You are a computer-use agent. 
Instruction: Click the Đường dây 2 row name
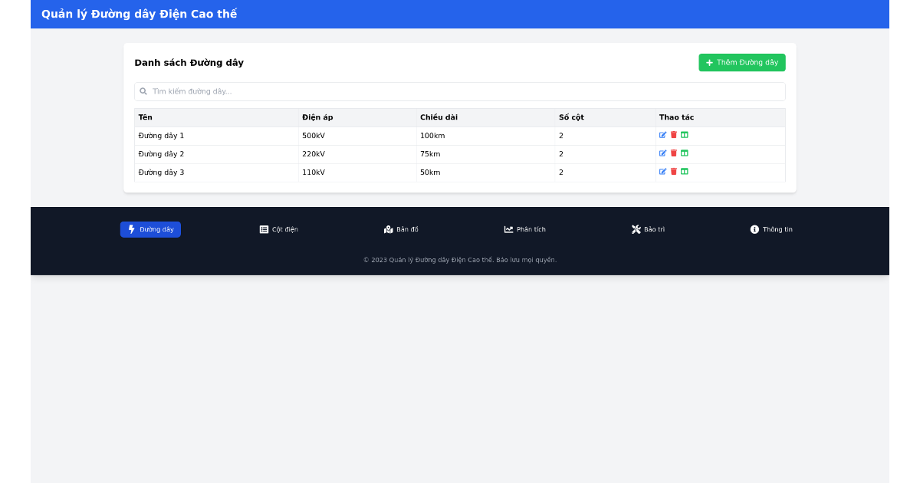coord(160,153)
